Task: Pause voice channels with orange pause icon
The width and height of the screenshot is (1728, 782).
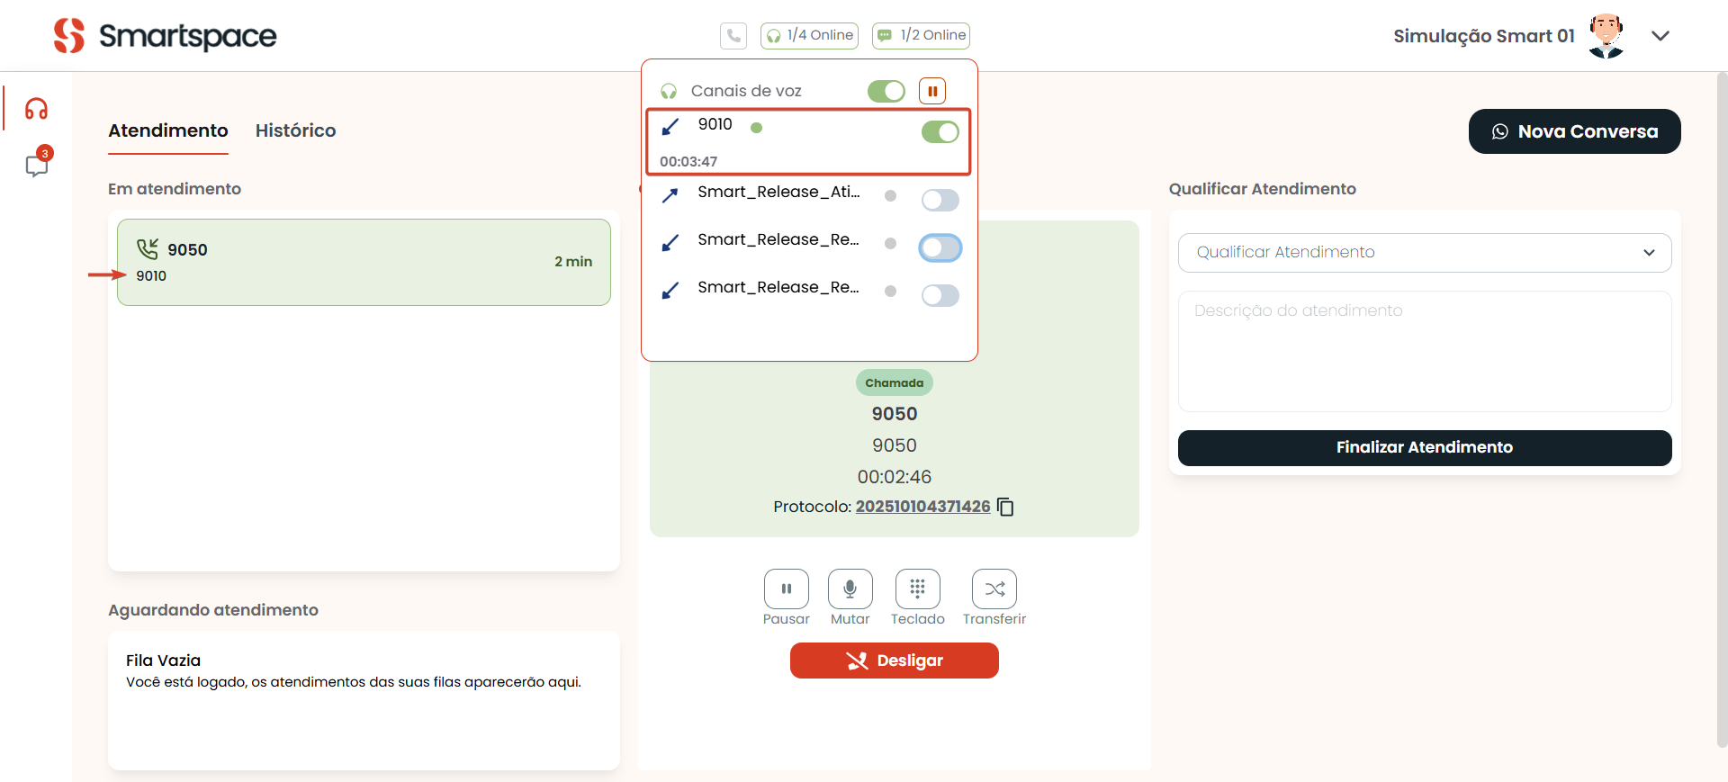Action: pos(932,91)
